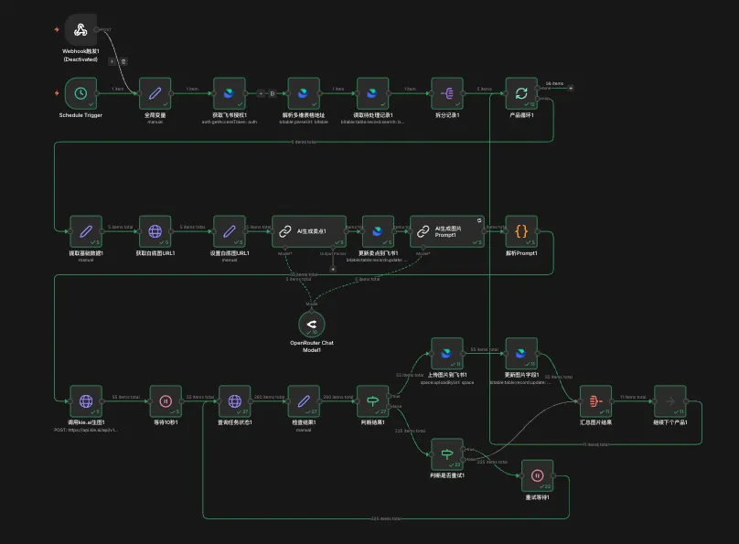Open the 获取白底图URL1 HTTP node
Image resolution: width=739 pixels, height=544 pixels.
pyautogui.click(x=155, y=232)
